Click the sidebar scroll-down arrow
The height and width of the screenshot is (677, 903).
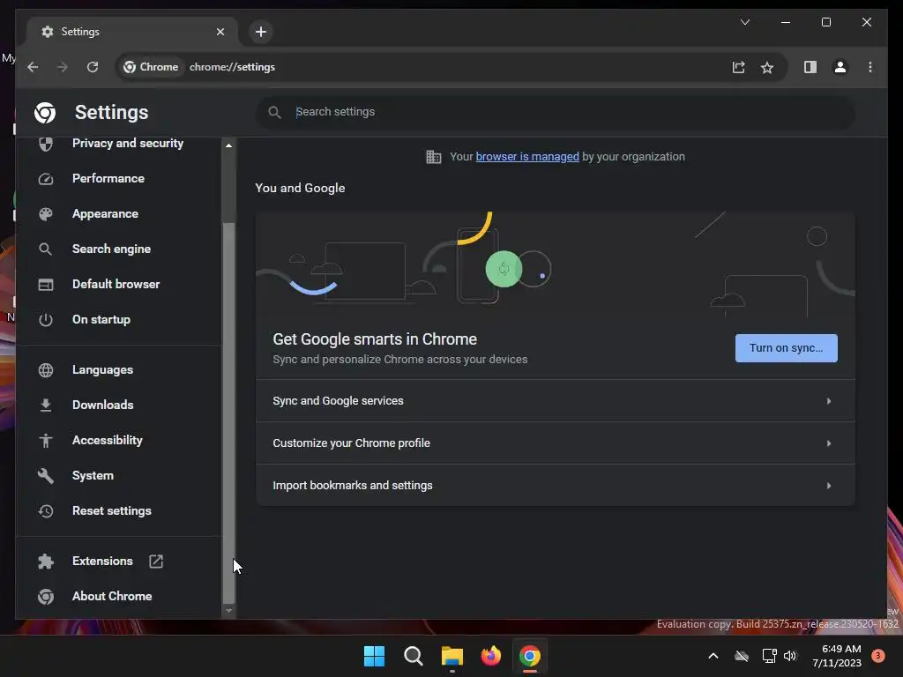click(228, 611)
